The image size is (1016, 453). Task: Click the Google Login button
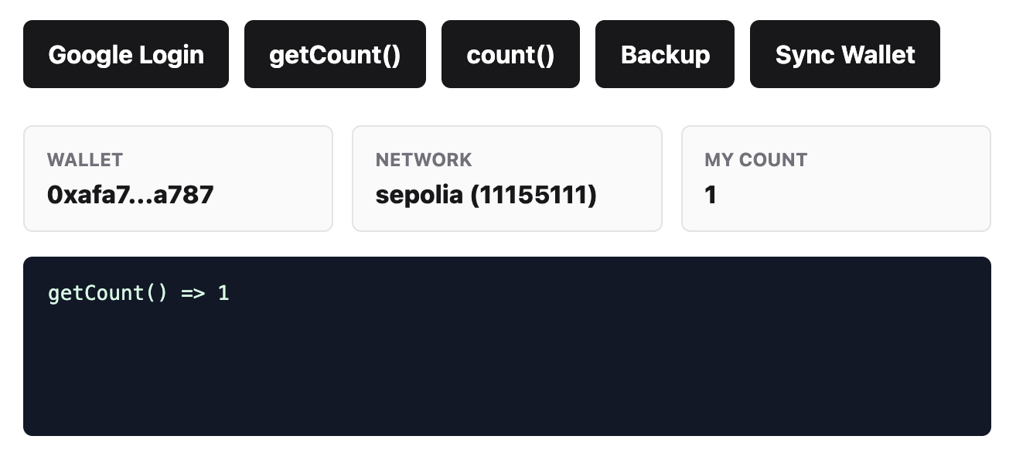126,54
